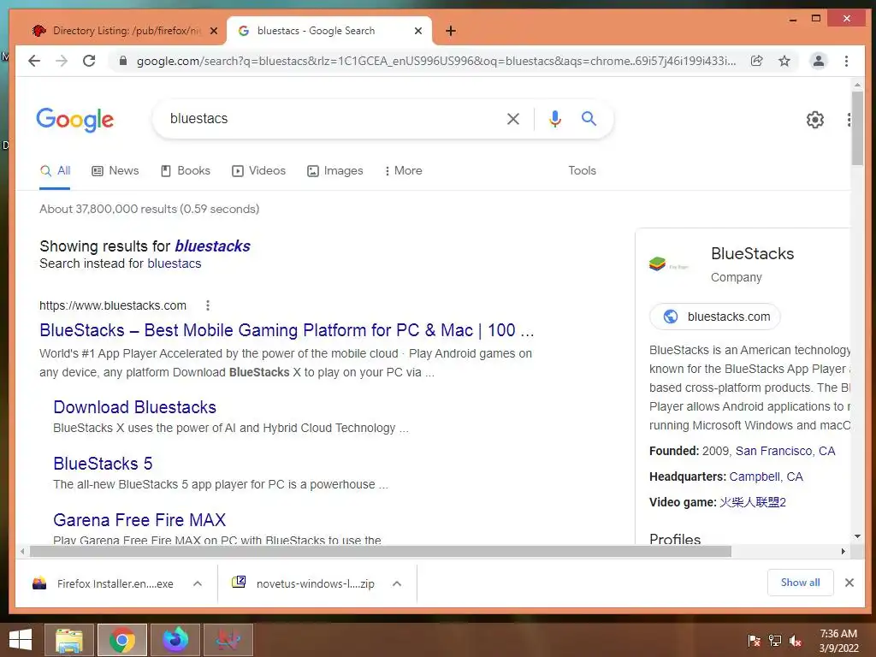
Task: Open the 火柴人联盟2 video game link
Action: point(753,503)
